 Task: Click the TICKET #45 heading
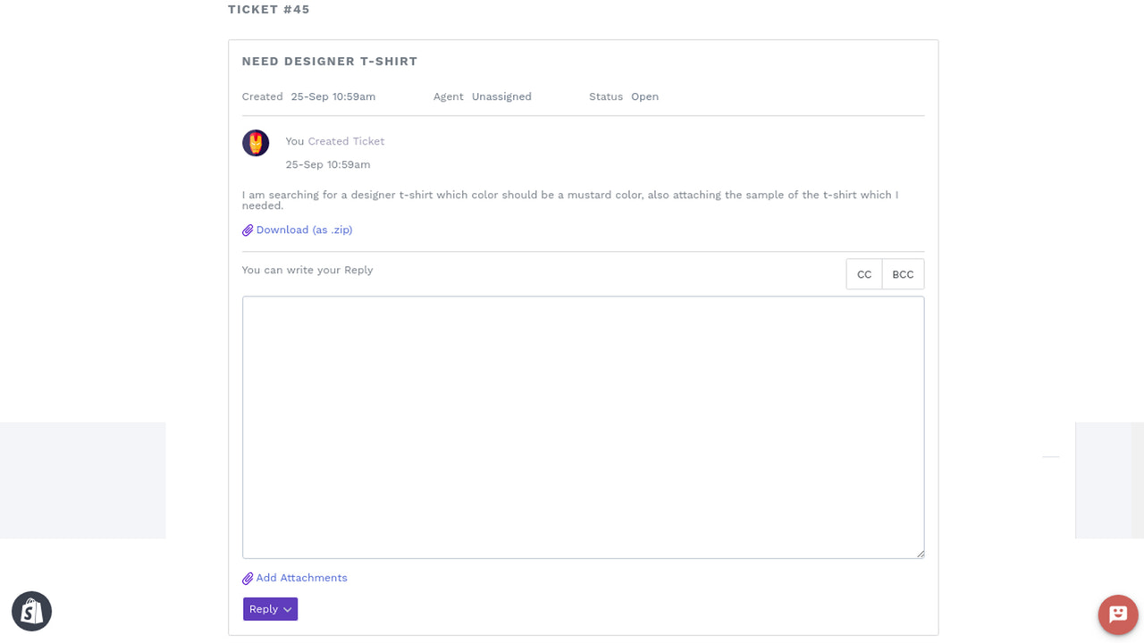[x=269, y=9]
